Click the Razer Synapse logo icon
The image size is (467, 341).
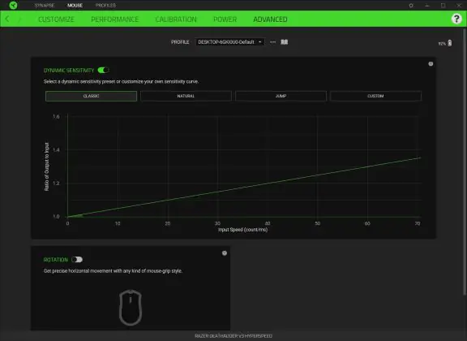[x=13, y=5]
